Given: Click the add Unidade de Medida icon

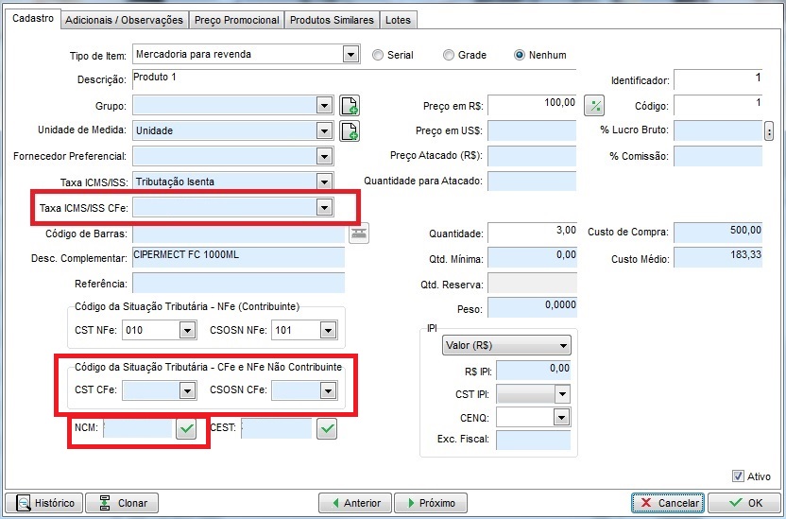Looking at the screenshot, I should click(x=350, y=130).
